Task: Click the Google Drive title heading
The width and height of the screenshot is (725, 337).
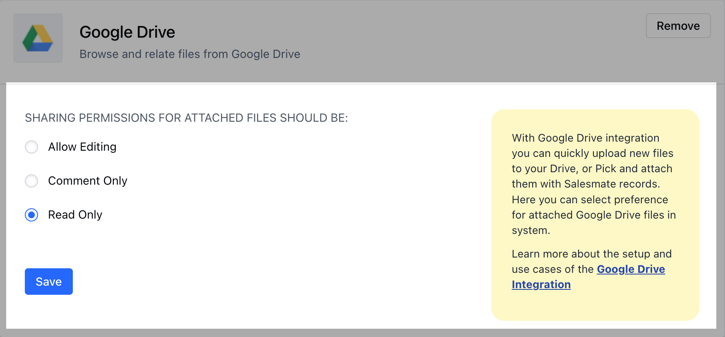Action: pyautogui.click(x=127, y=32)
